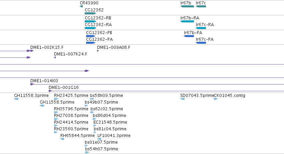
Task: Select the CK01045.contig glyph
Action: tap(216, 99)
